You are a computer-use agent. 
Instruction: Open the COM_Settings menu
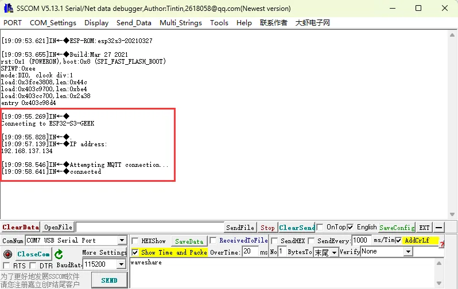tap(53, 23)
